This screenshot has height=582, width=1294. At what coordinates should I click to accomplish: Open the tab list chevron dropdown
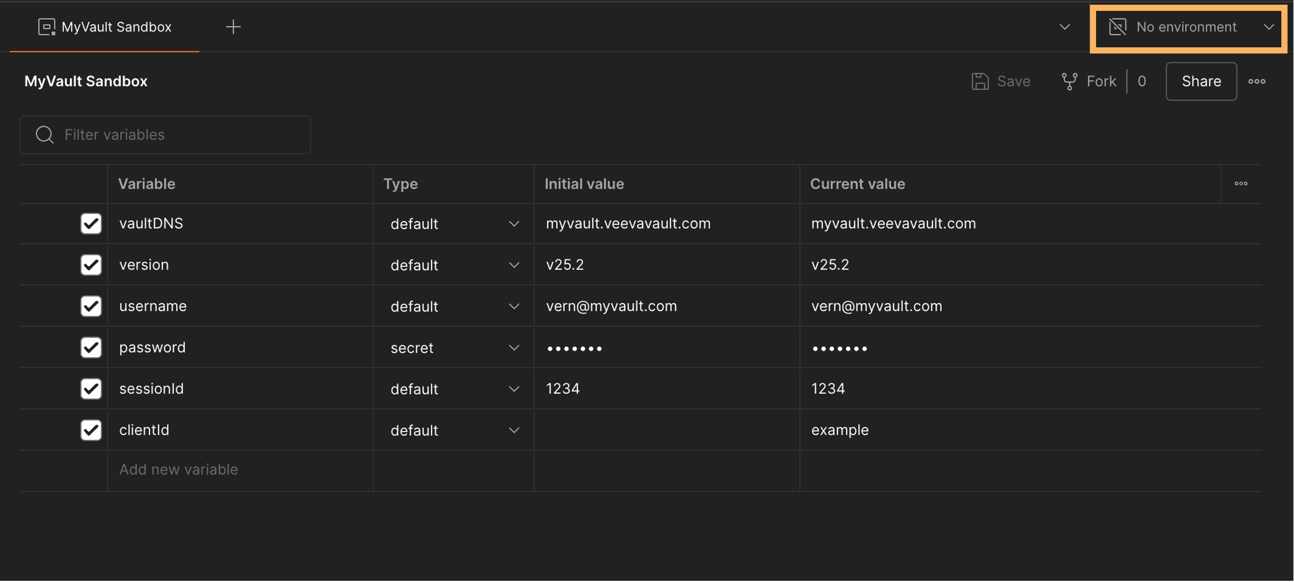pos(1064,27)
